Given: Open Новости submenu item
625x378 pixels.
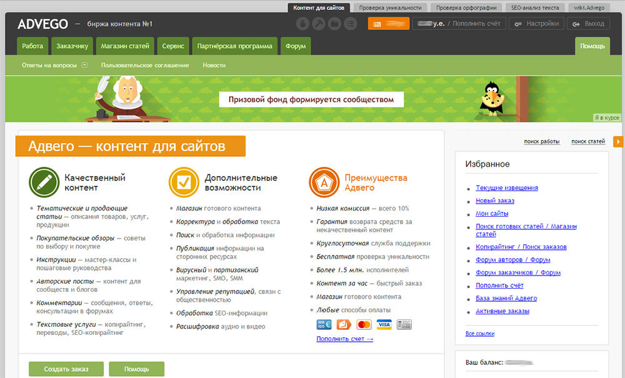Looking at the screenshot, I should (x=214, y=65).
